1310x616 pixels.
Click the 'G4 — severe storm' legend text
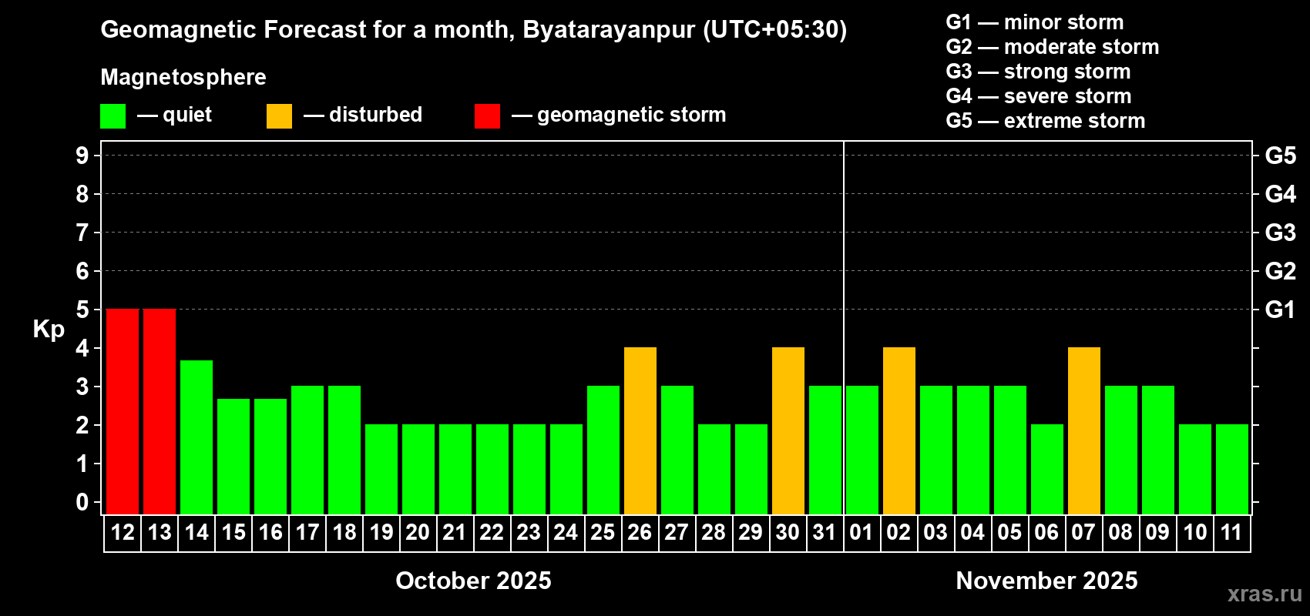(x=1039, y=96)
